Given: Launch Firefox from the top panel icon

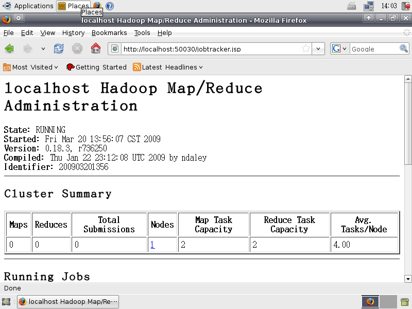Looking at the screenshot, I should [x=97, y=6].
